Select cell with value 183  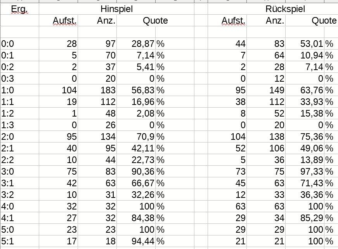coord(97,90)
